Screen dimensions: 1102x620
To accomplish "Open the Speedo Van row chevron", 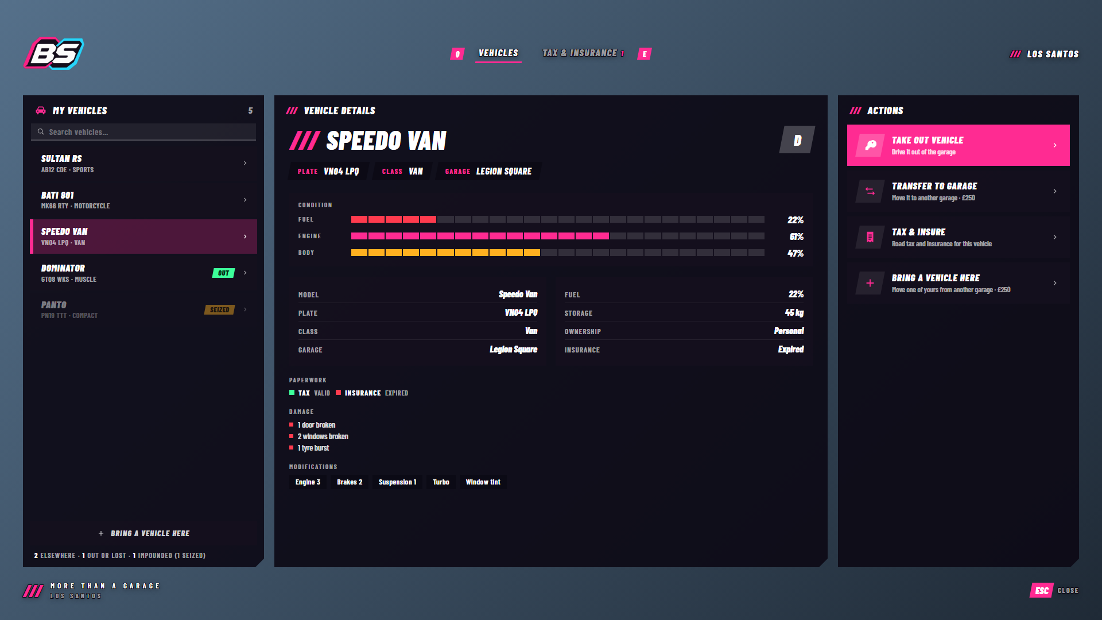I will tap(245, 237).
